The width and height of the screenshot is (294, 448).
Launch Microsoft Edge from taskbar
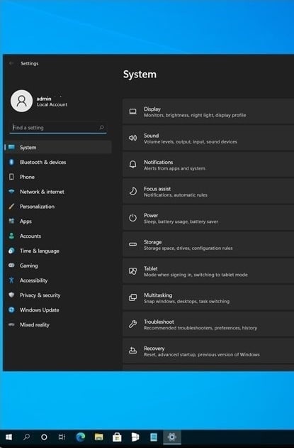click(81, 437)
